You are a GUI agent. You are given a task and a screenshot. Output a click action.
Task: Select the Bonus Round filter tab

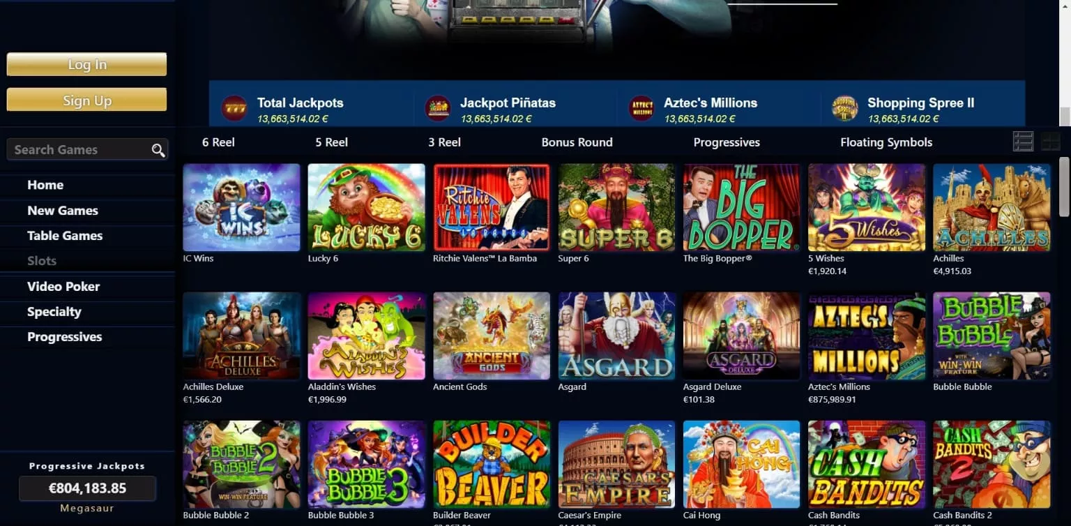coord(577,142)
